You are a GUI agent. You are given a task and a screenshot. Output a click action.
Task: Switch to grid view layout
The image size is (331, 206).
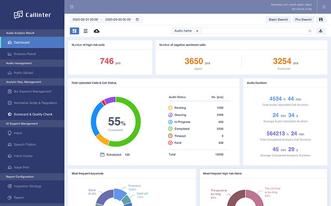pos(74,31)
